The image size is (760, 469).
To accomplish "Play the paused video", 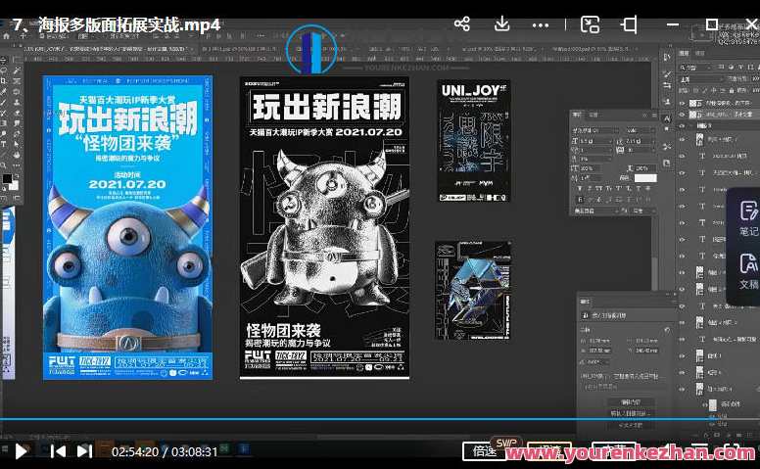I will pyautogui.click(x=21, y=451).
